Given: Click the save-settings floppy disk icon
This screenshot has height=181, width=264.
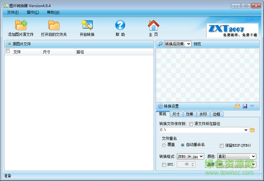Looking at the screenshot, I should 245,106.
